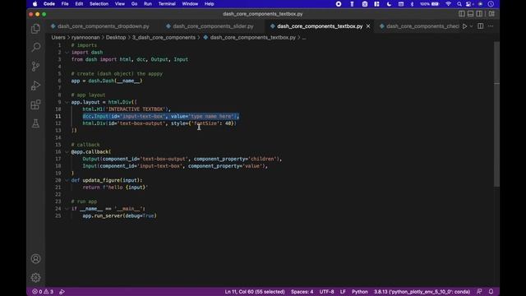Click the Users breadcrumb segment
Image resolution: width=526 pixels, height=296 pixels.
58,38
